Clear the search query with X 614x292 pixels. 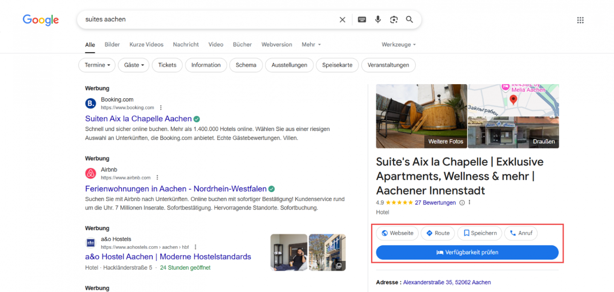point(342,20)
